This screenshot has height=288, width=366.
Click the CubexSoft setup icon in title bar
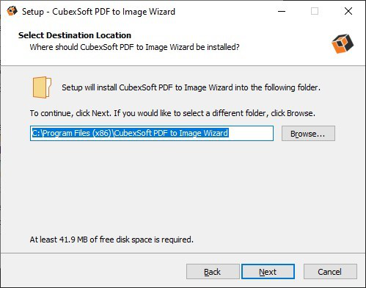(12, 11)
